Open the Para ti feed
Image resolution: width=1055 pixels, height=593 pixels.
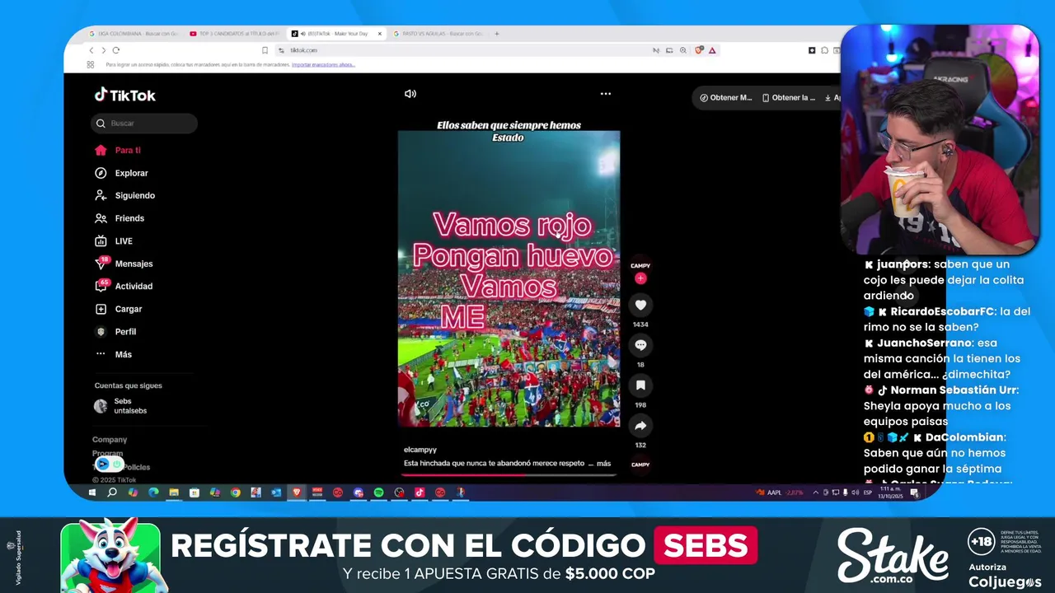click(118, 151)
